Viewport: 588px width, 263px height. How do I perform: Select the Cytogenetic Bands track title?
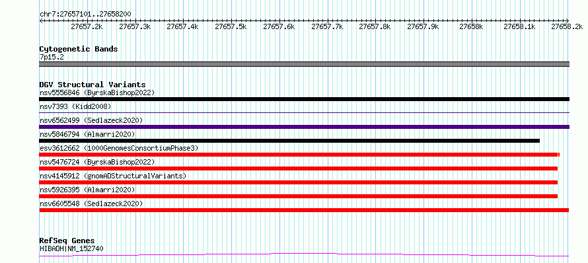[79, 49]
